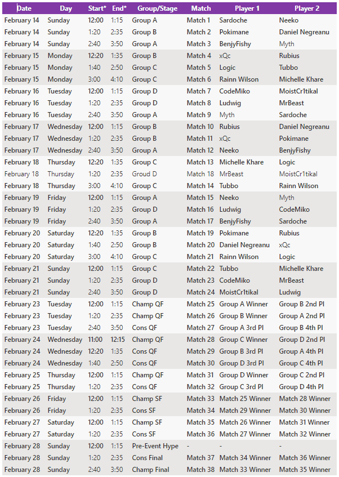Select the Player 1 column header
This screenshot has width=339, height=477.
click(247, 8)
